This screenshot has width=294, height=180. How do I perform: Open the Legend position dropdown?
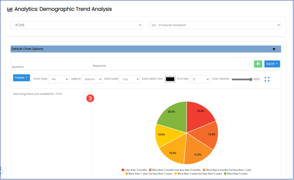92,79
